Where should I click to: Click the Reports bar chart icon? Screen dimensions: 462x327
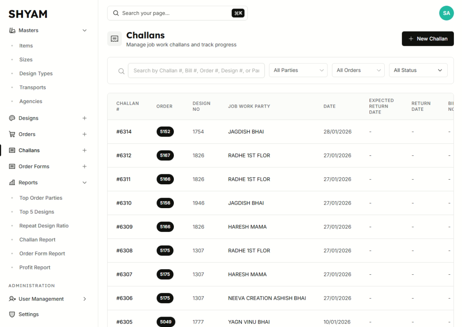pyautogui.click(x=12, y=183)
